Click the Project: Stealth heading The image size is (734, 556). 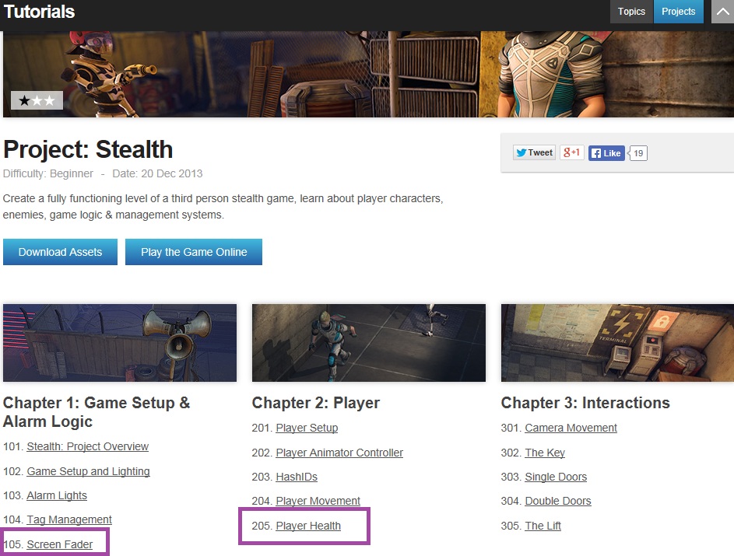click(88, 149)
